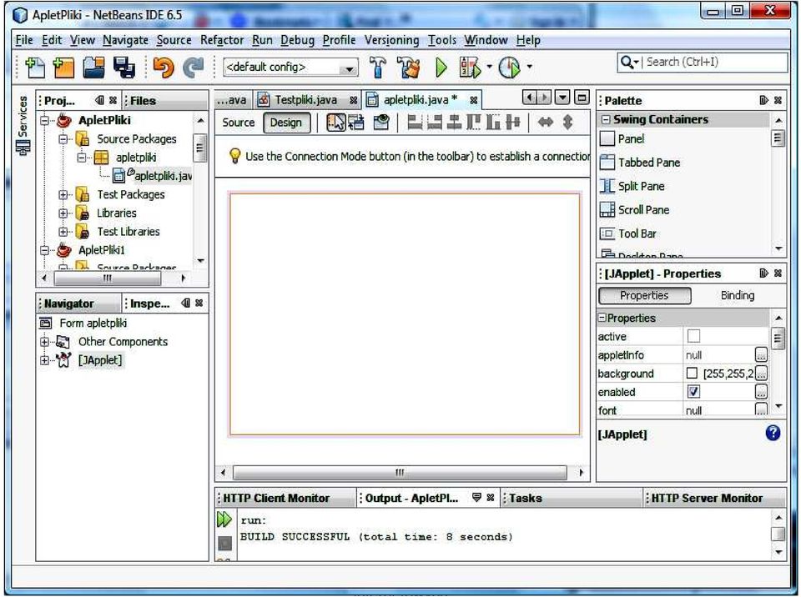Click the Clean and Build icon
Screen dimensions: 801x597
tap(408, 67)
